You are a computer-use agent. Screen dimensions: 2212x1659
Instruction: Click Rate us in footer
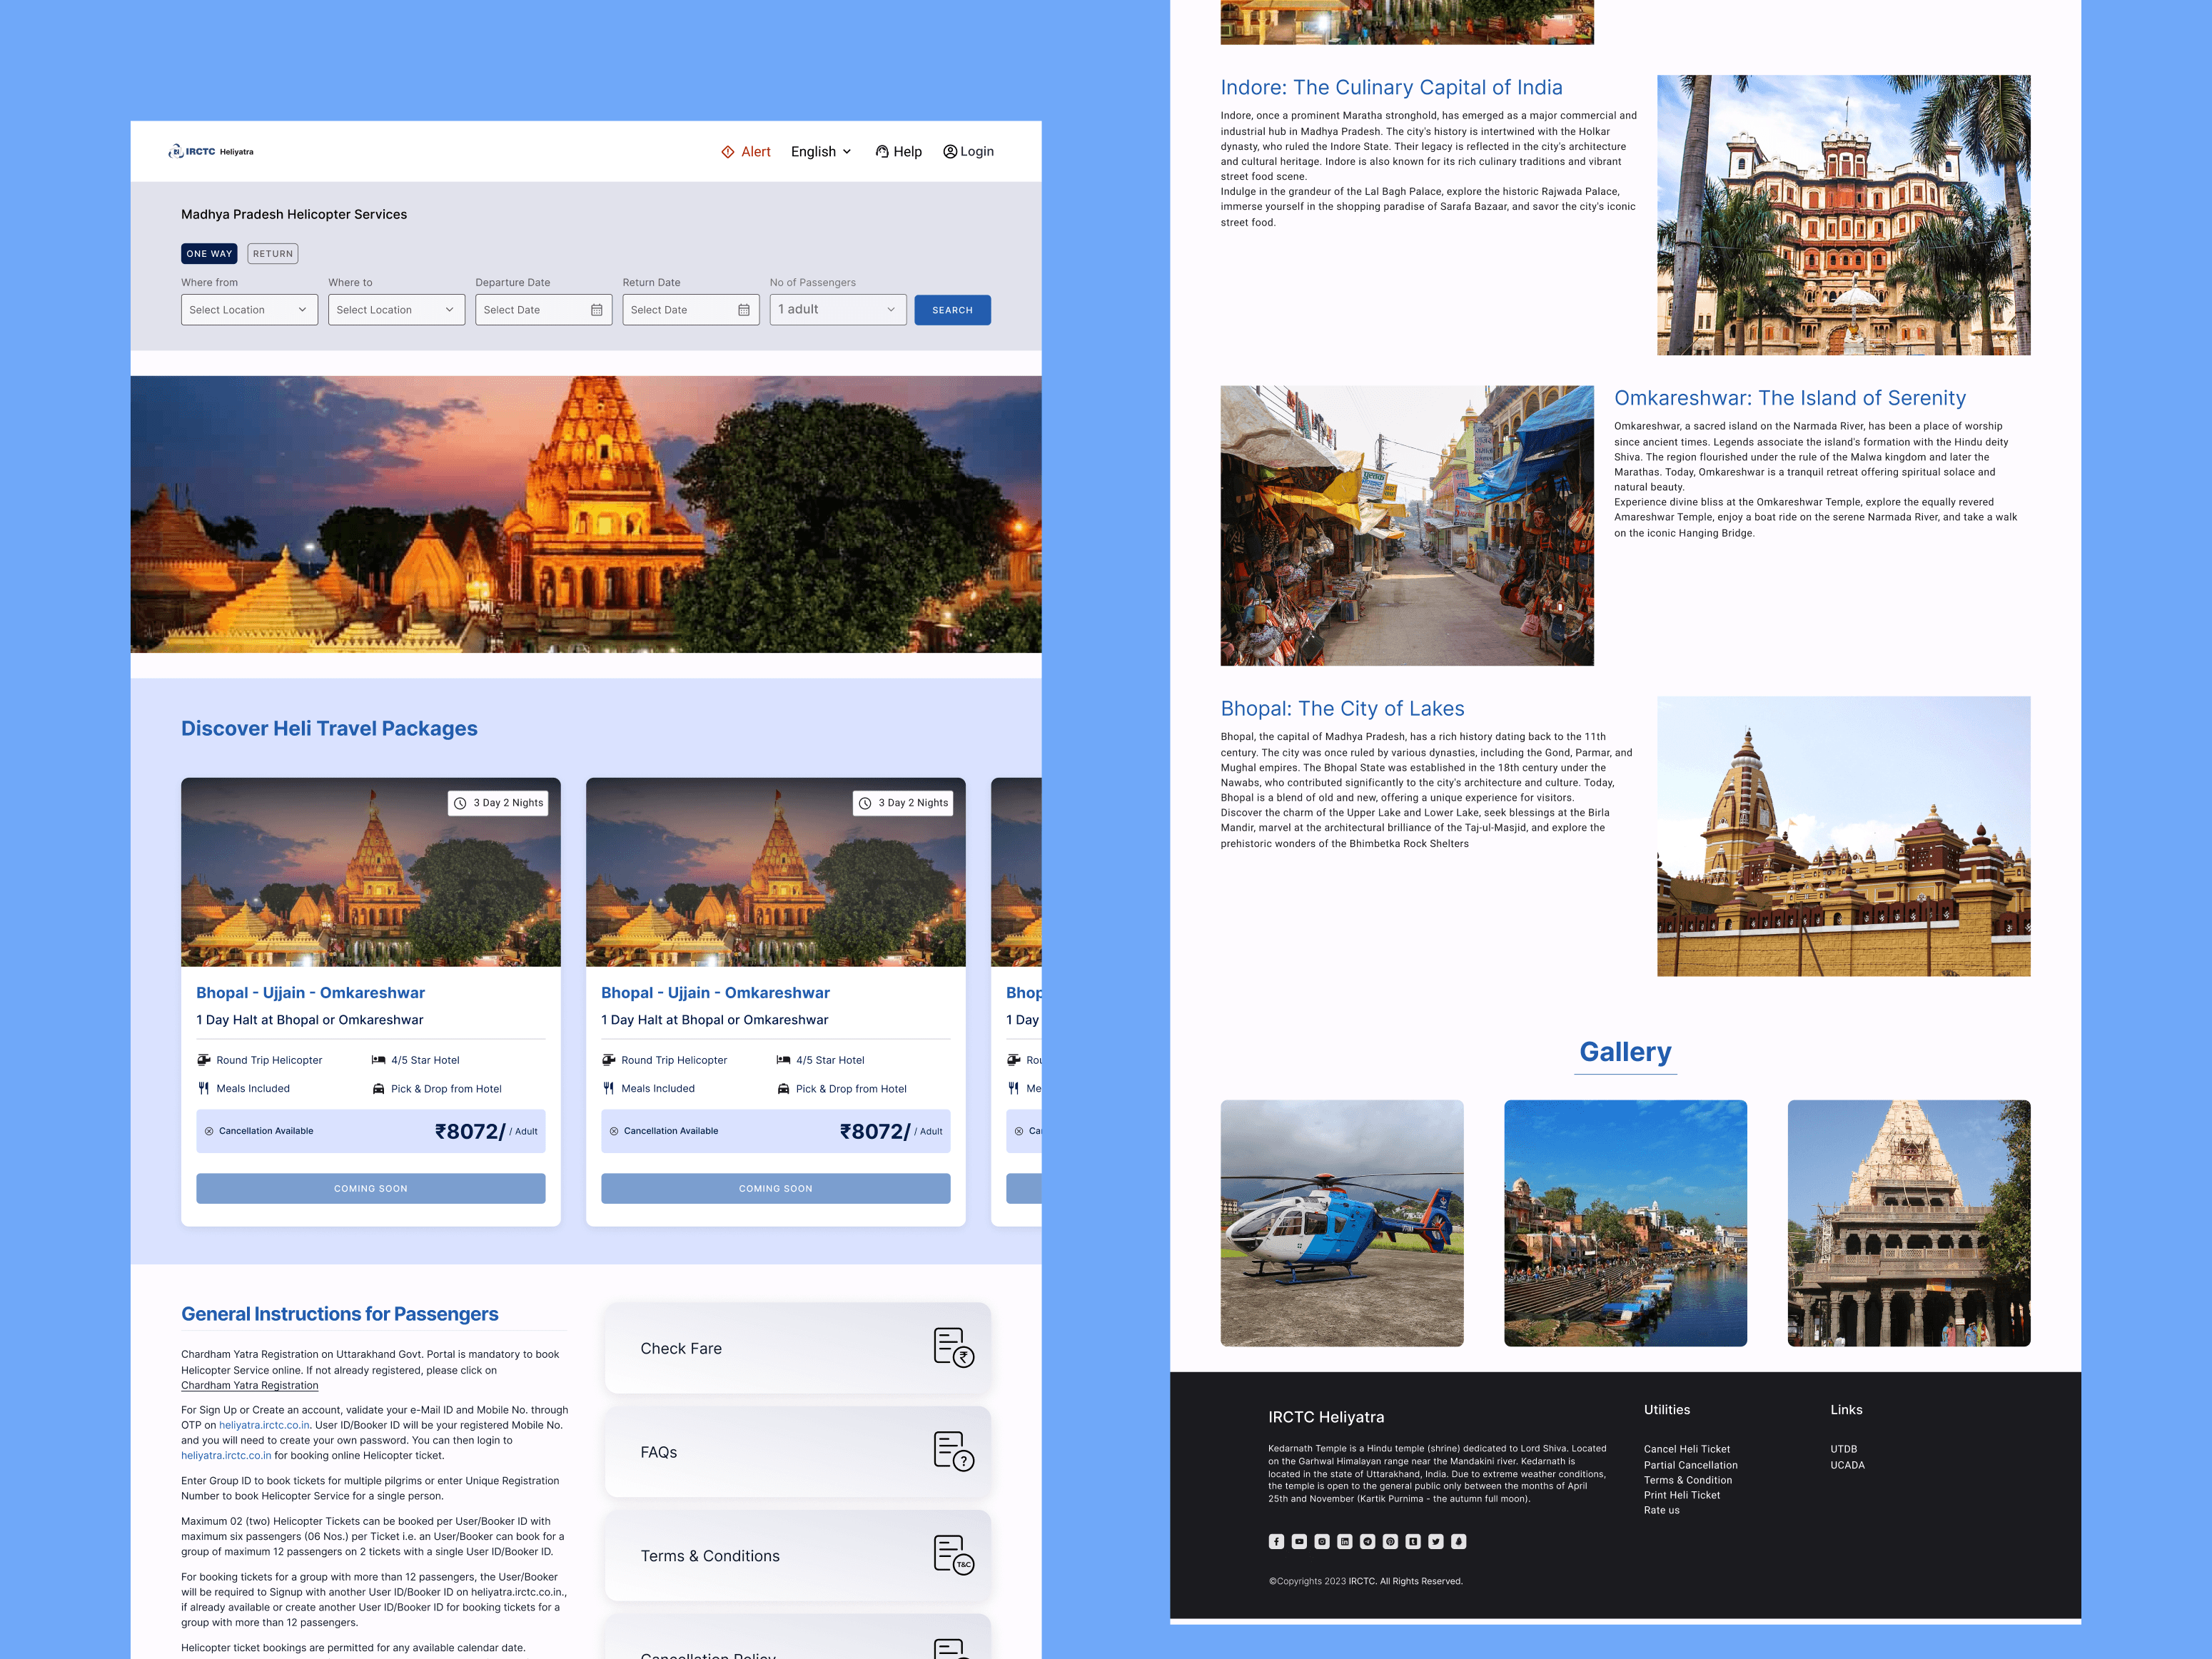tap(1662, 1510)
